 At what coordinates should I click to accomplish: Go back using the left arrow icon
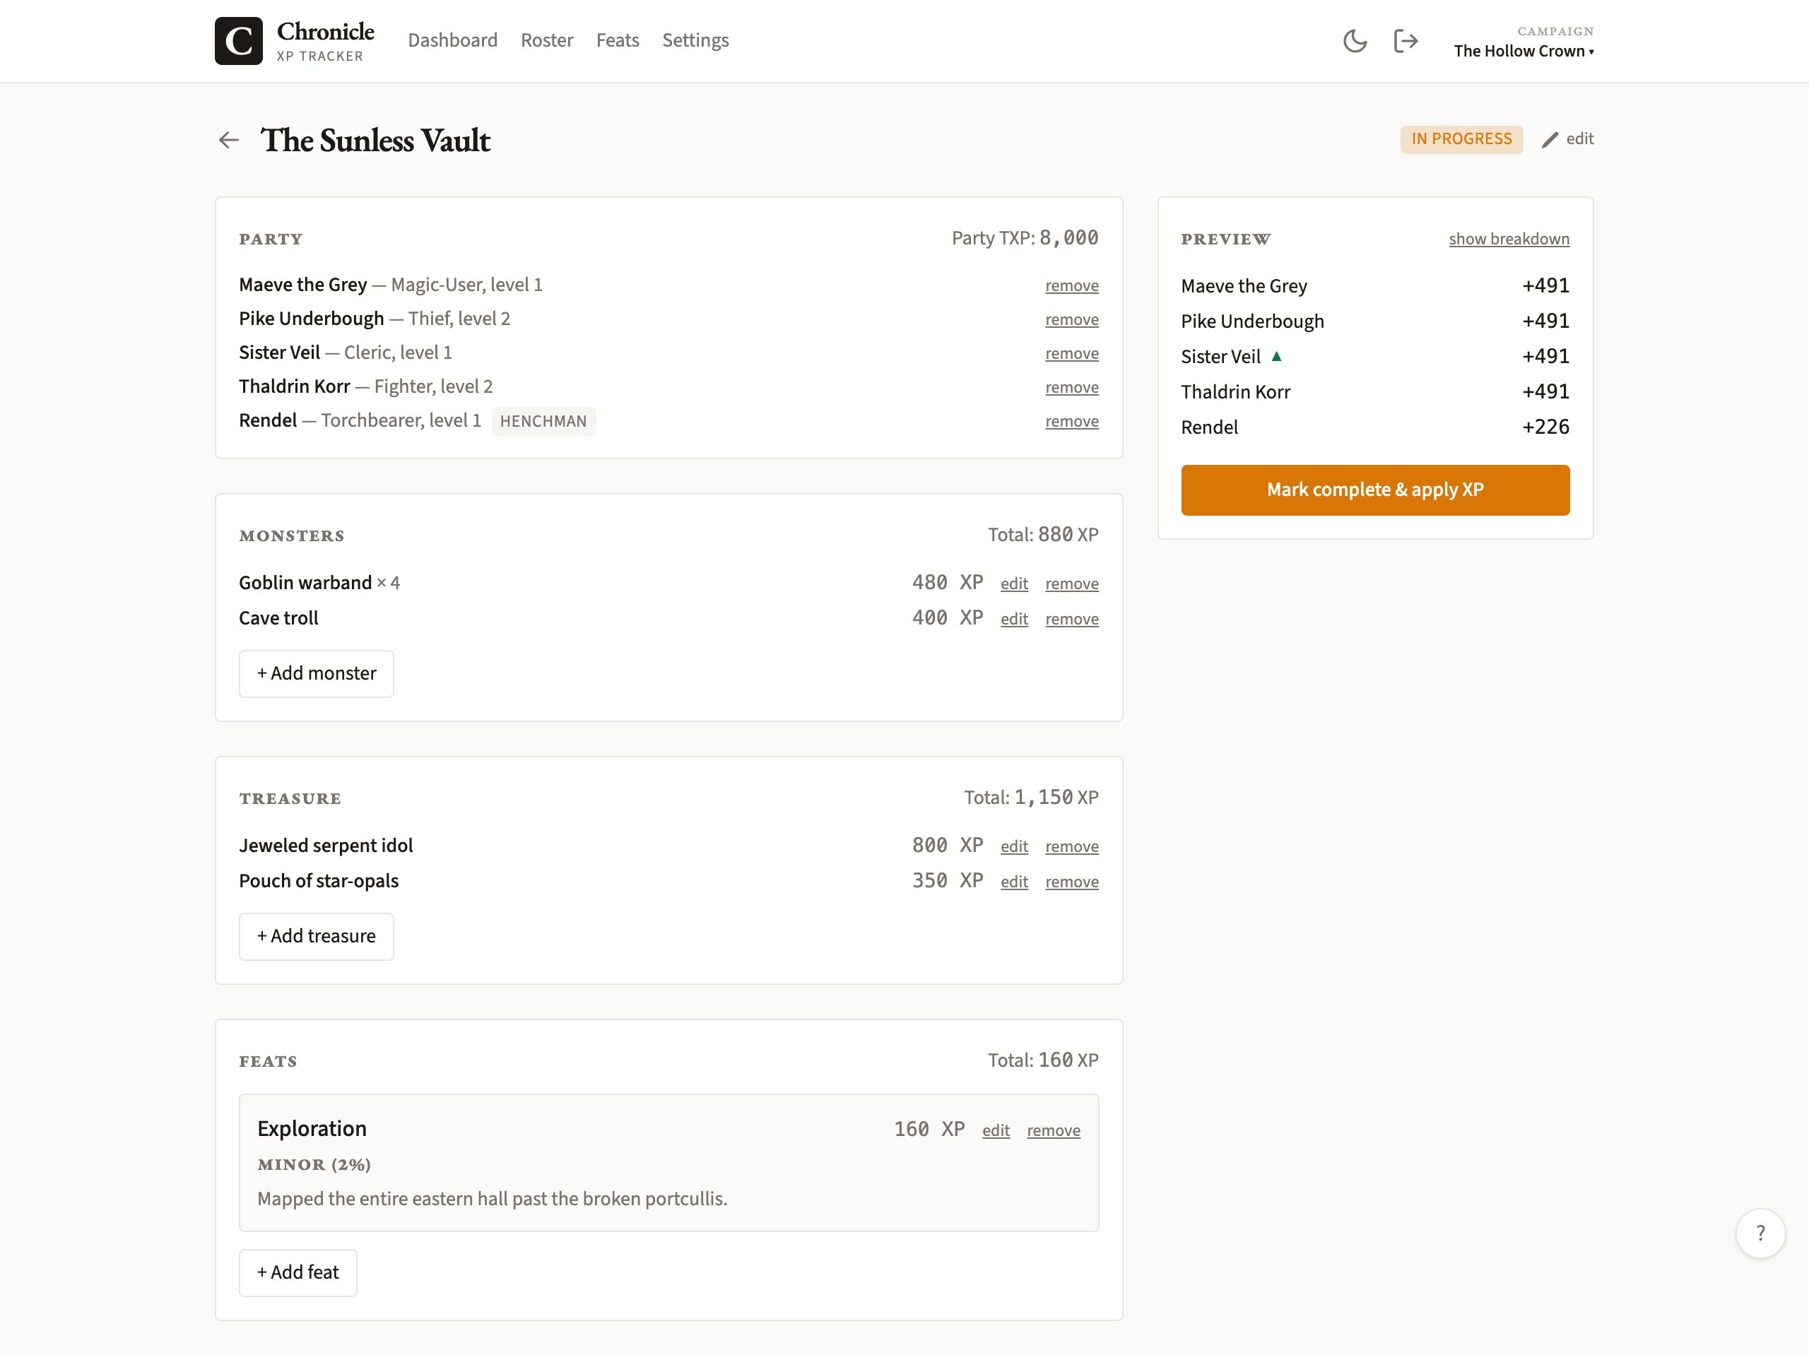229,140
